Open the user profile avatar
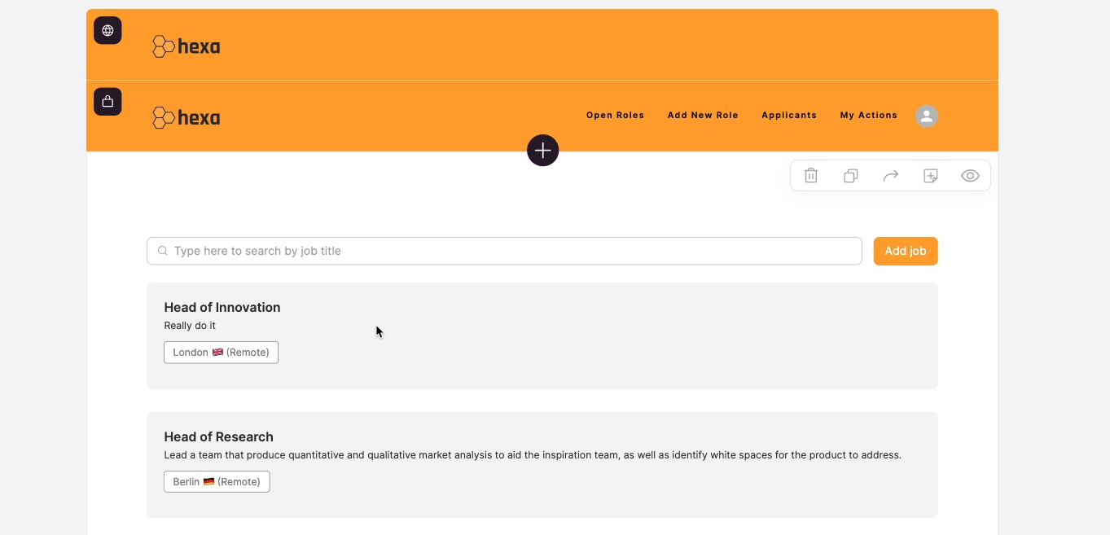 click(x=926, y=116)
